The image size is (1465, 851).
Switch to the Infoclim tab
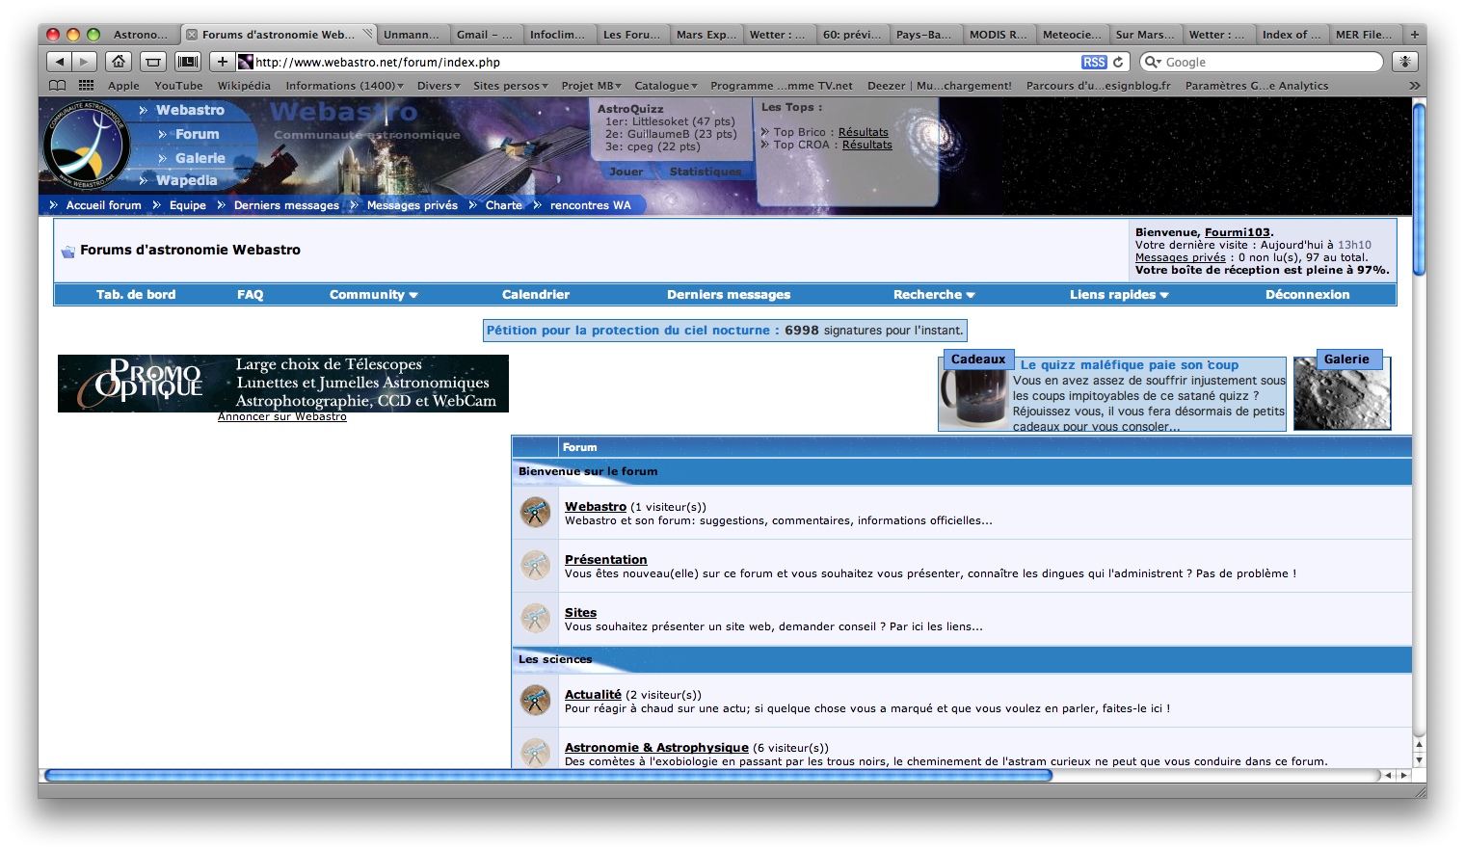(x=557, y=35)
